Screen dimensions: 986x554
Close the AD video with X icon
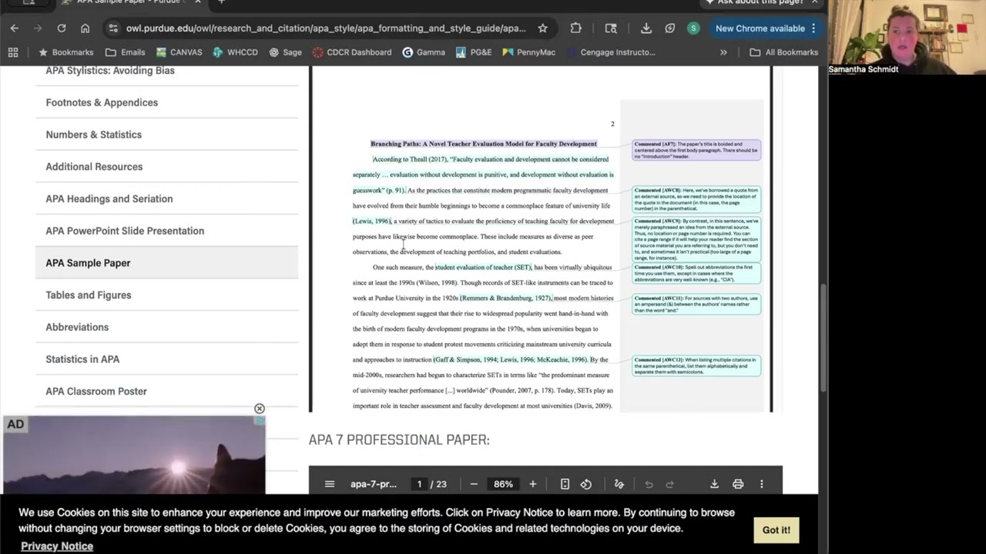[x=260, y=409]
